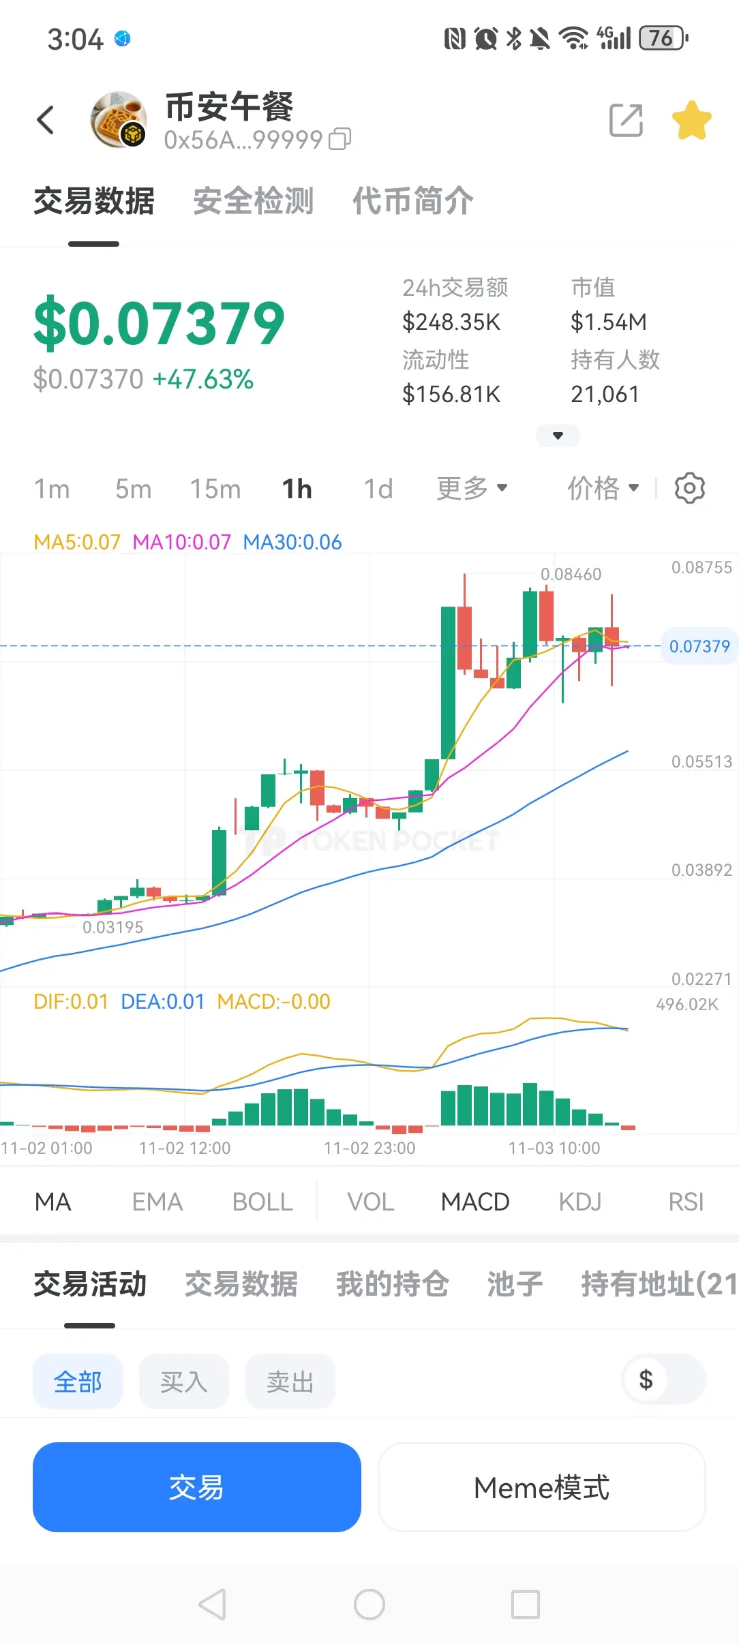The image size is (739, 1644).
Task: Tap the NFC status icon
Action: tap(455, 39)
